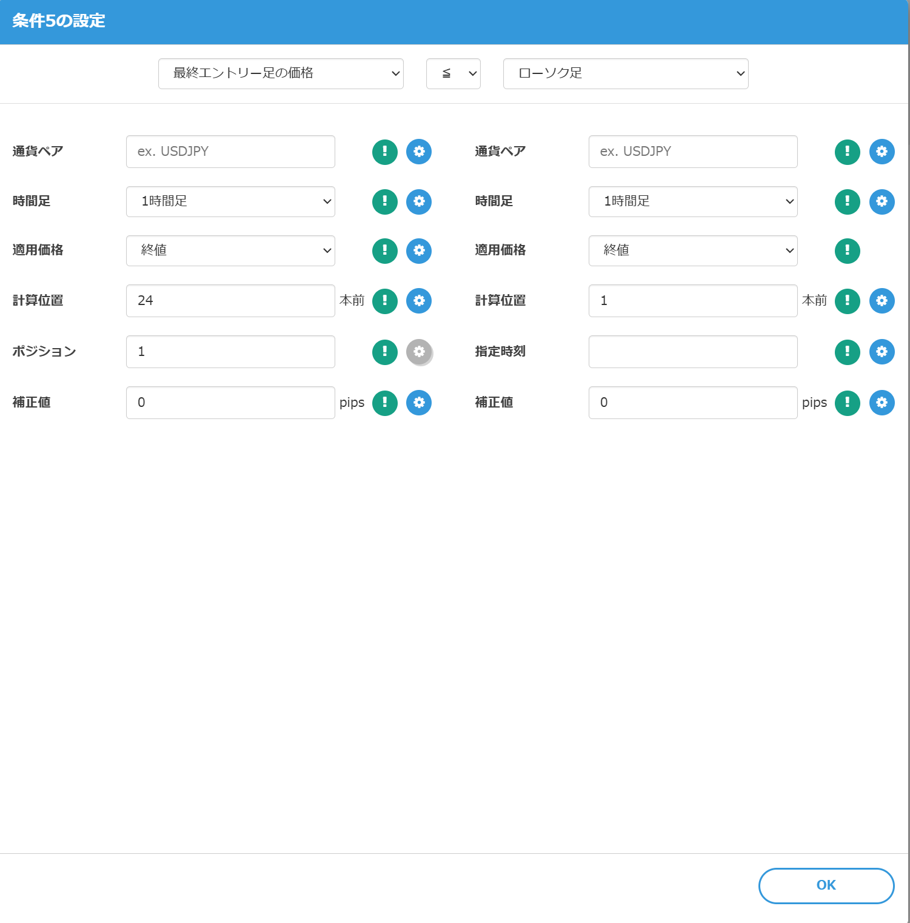Click green info icon for right 適用価格
Screen dimensions: 910x923
click(x=847, y=251)
